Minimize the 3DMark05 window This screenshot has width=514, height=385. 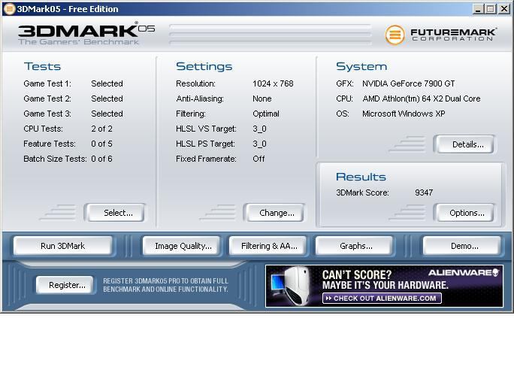click(x=478, y=9)
